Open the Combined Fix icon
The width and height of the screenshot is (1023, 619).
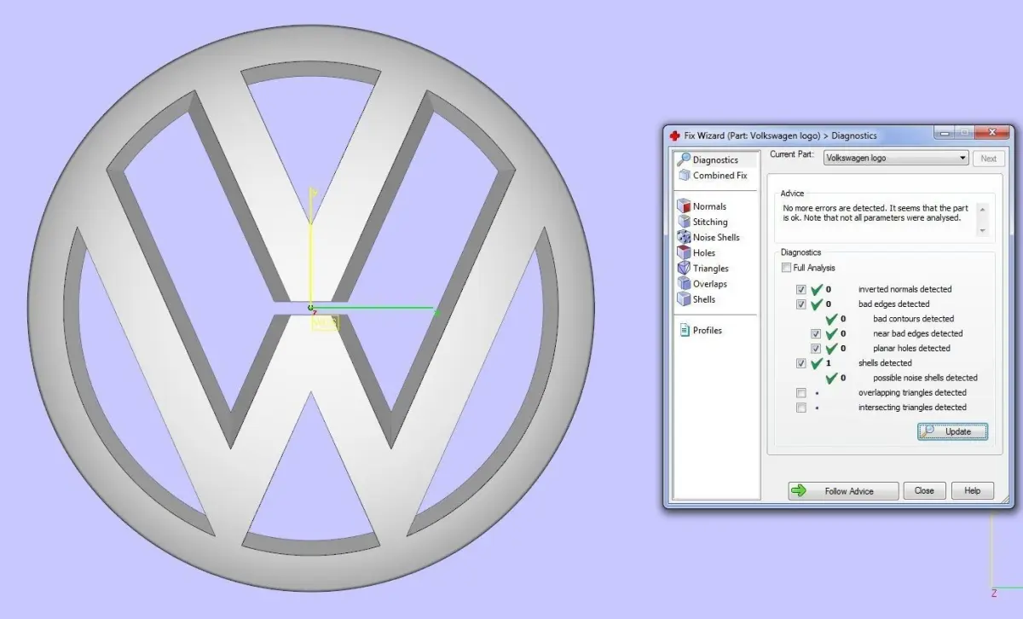pos(684,175)
